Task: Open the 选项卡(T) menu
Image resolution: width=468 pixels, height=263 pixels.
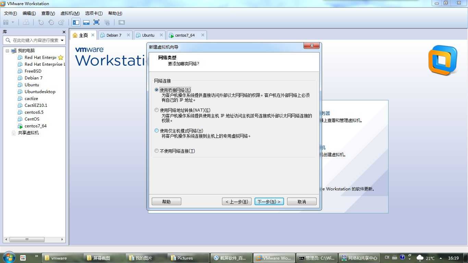Action: click(x=94, y=13)
